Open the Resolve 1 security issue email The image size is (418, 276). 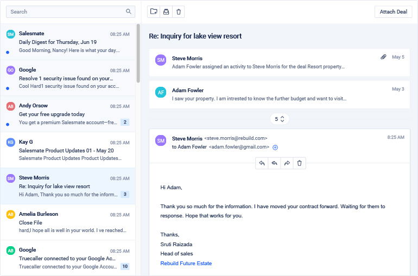coord(68,78)
